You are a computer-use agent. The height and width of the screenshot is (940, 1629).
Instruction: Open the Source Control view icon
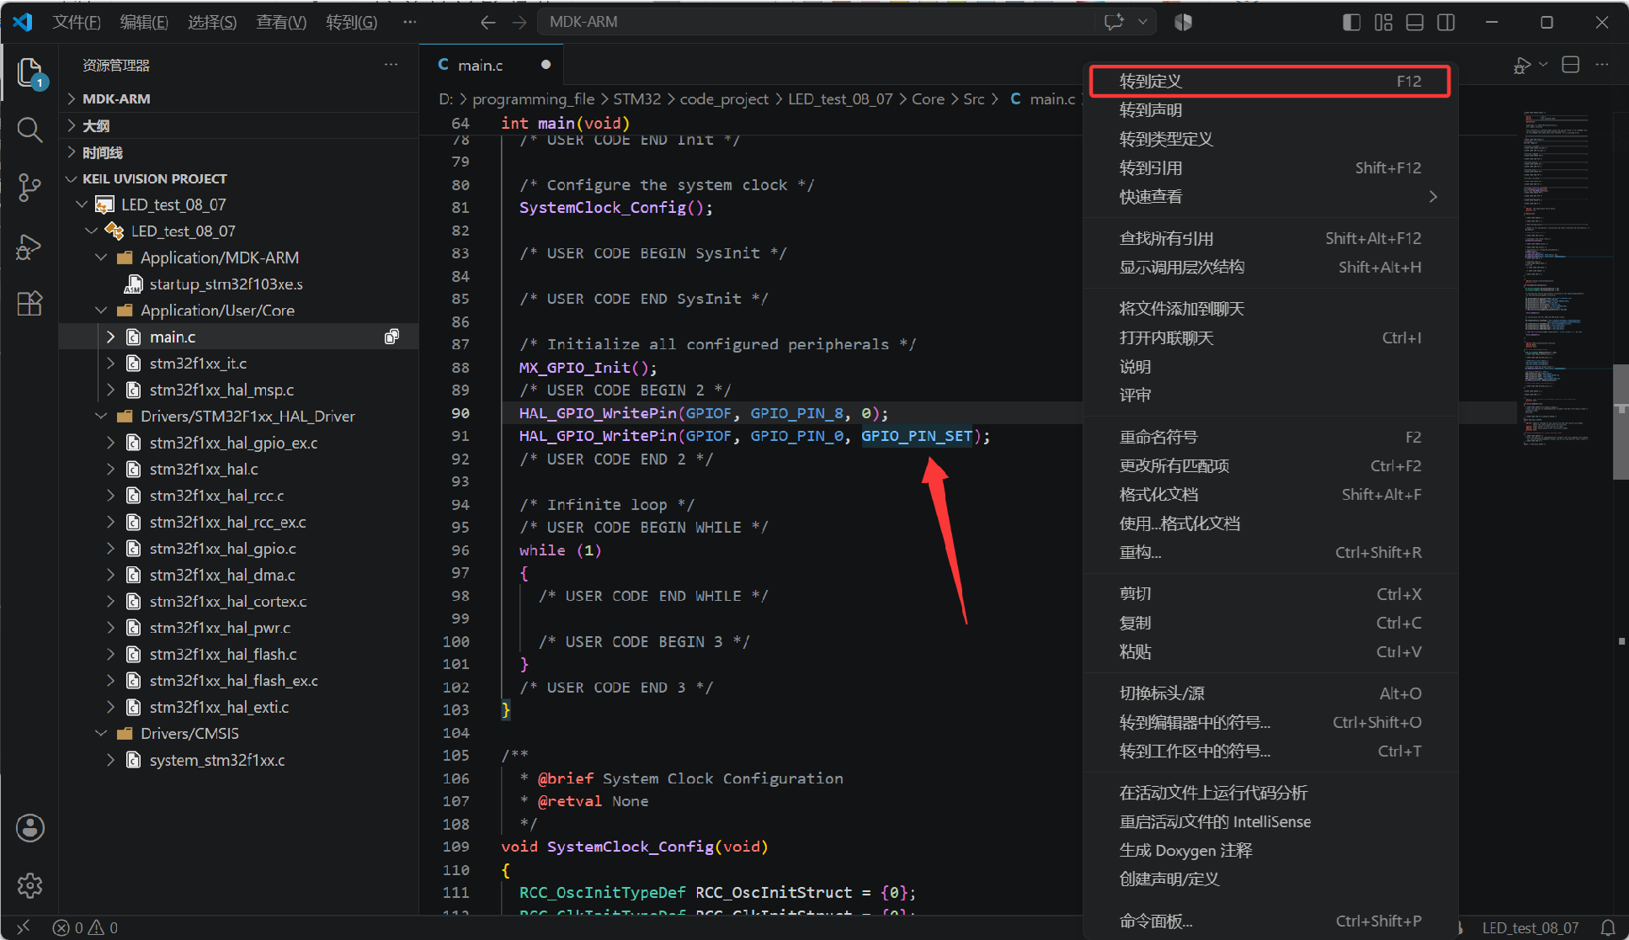click(x=29, y=187)
